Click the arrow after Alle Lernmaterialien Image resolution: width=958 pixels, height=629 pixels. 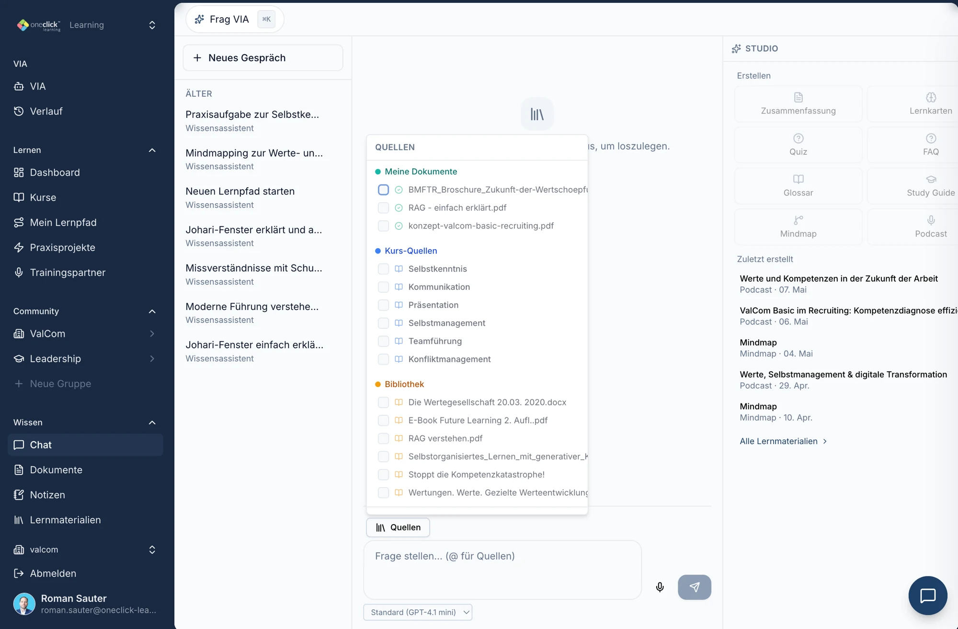point(825,441)
